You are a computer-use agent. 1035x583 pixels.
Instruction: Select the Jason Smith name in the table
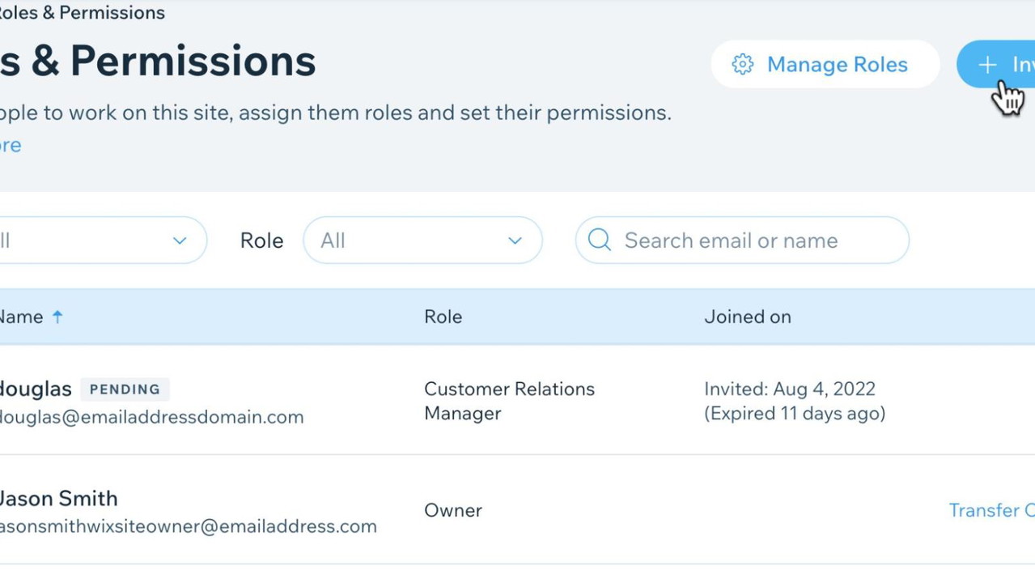point(58,498)
